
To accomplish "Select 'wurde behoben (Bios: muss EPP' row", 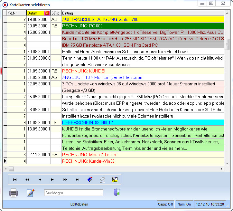I will (x=143, y=103).
